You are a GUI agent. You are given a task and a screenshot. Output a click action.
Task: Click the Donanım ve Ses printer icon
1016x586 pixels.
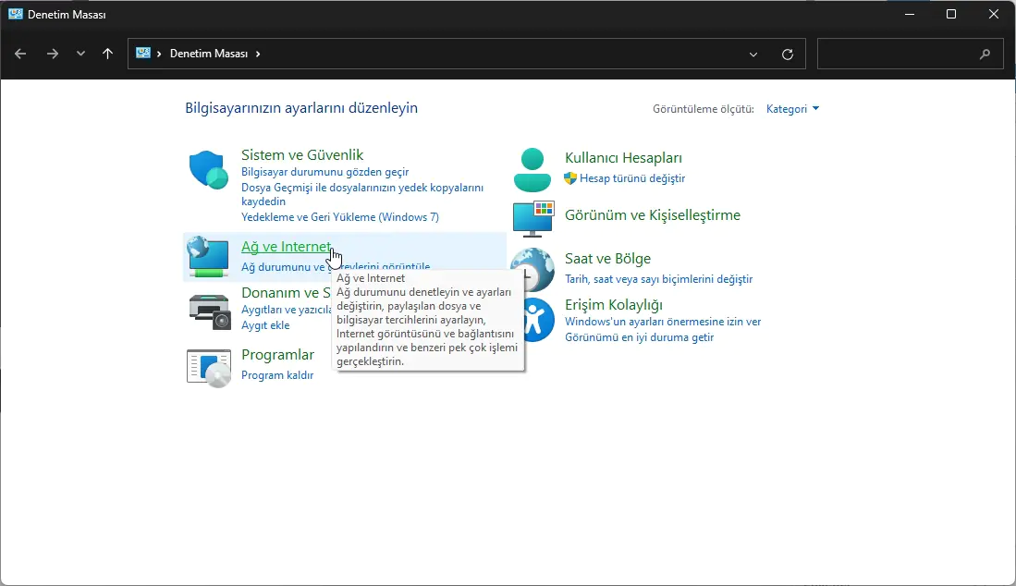(x=209, y=311)
